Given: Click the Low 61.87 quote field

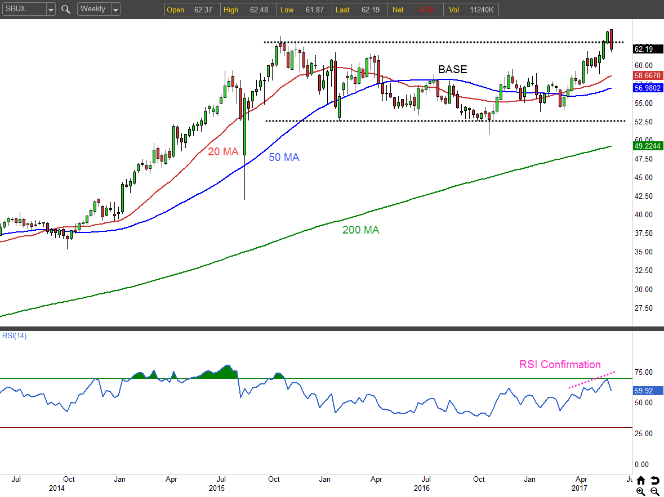Looking at the screenshot, I should [304, 10].
